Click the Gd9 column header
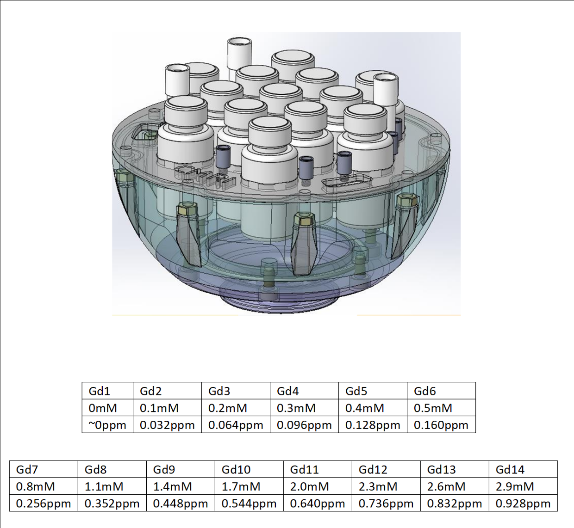574x528 pixels. pyautogui.click(x=181, y=470)
